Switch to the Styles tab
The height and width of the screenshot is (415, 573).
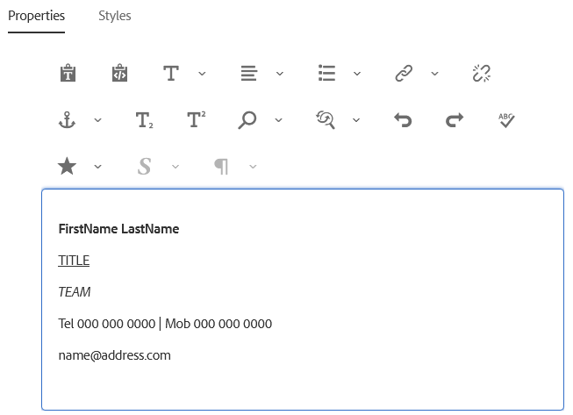tap(115, 16)
